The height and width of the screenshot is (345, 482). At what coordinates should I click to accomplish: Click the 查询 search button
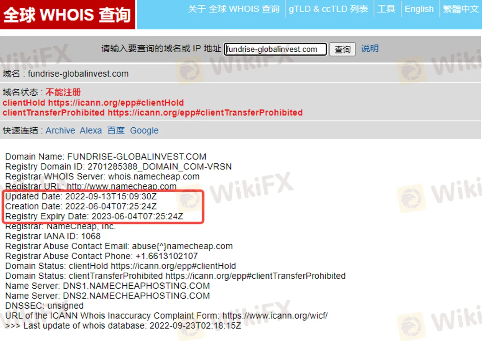tap(342, 49)
